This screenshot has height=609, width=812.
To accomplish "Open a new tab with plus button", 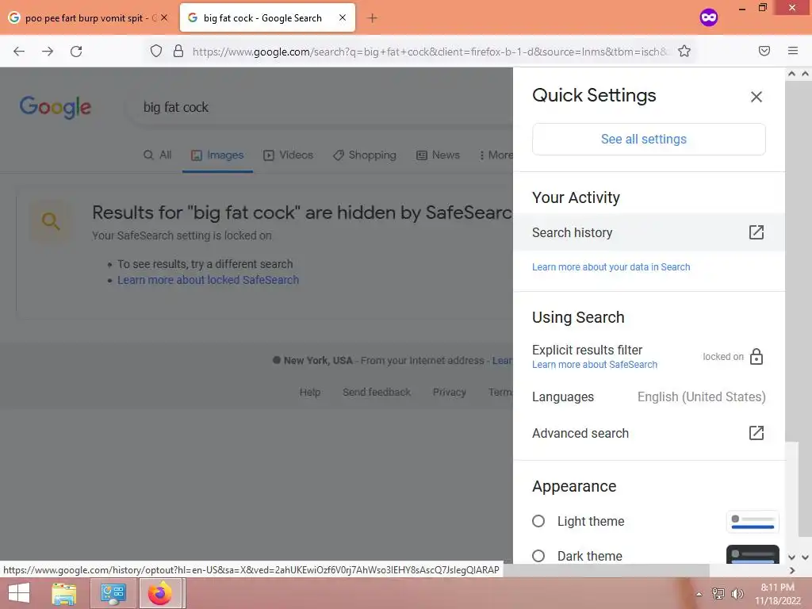I will 372,18.
